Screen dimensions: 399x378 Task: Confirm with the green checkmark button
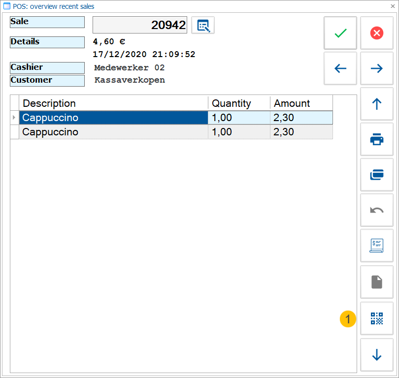tap(340, 33)
